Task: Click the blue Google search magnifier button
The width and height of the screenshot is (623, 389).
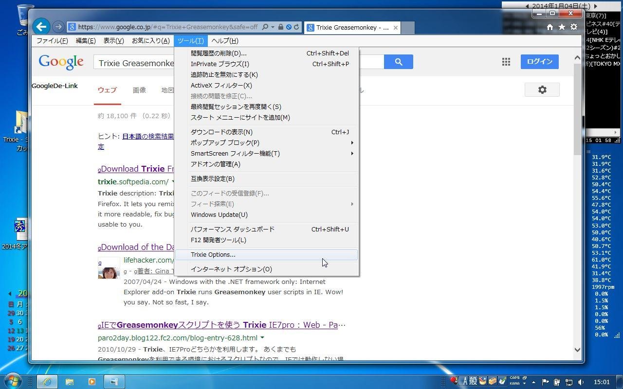Action: click(399, 62)
